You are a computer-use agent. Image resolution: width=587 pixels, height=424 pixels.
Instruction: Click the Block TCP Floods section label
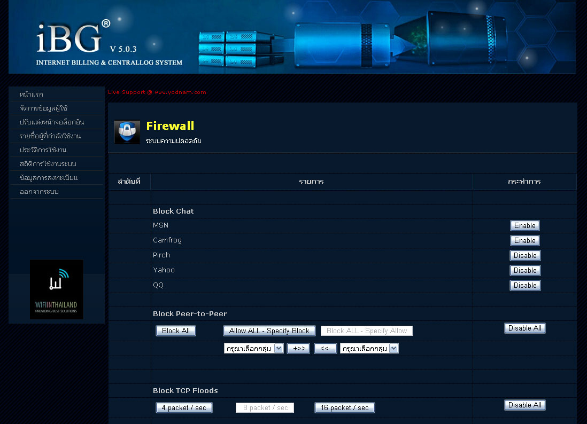point(185,390)
